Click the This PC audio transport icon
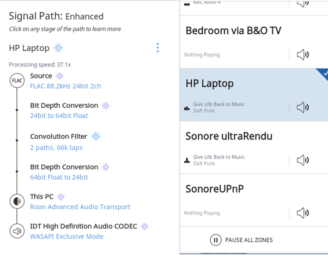328x255 pixels. click(17, 201)
